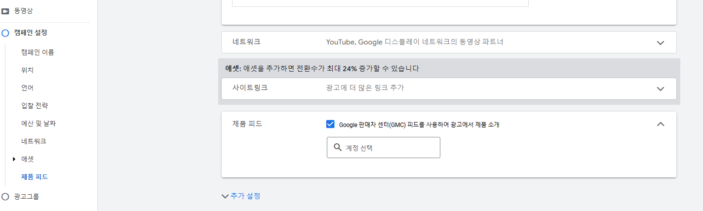The height and width of the screenshot is (211, 703).
Task: Expand the 사이트링크 section chevron
Action: 661,88
